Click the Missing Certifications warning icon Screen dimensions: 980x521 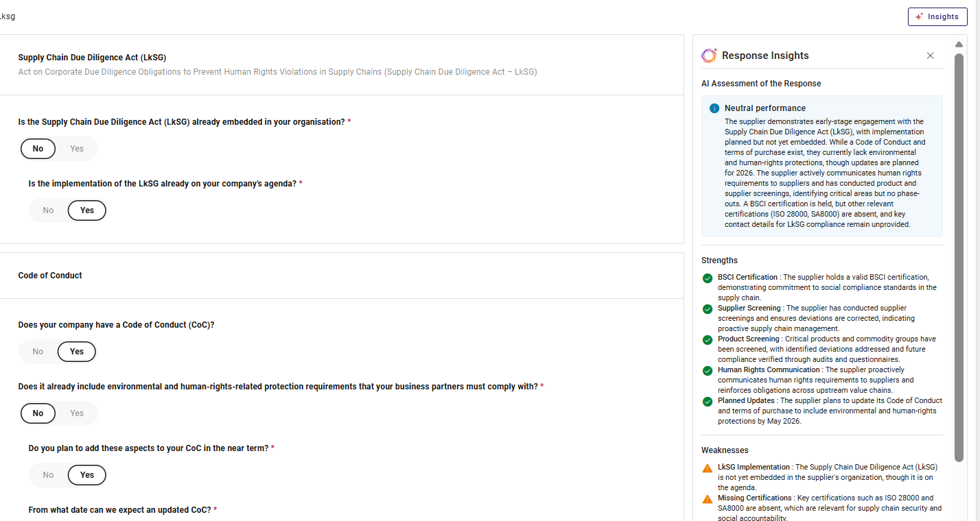708,499
